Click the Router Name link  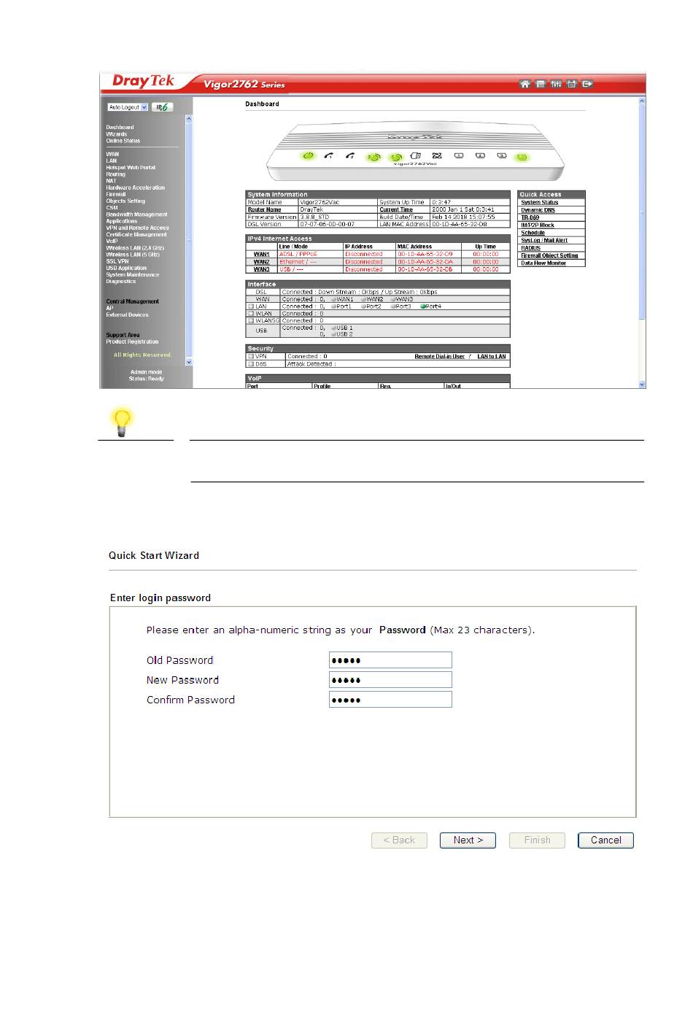(x=264, y=209)
